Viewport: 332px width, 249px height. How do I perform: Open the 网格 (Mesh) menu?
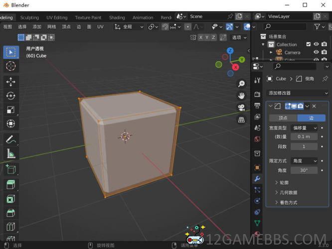[x=52, y=27]
